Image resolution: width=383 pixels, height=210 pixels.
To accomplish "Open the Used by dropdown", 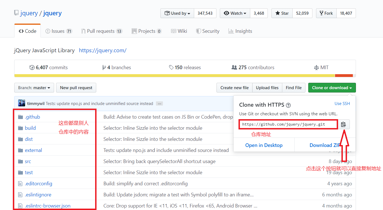I will [x=177, y=13].
